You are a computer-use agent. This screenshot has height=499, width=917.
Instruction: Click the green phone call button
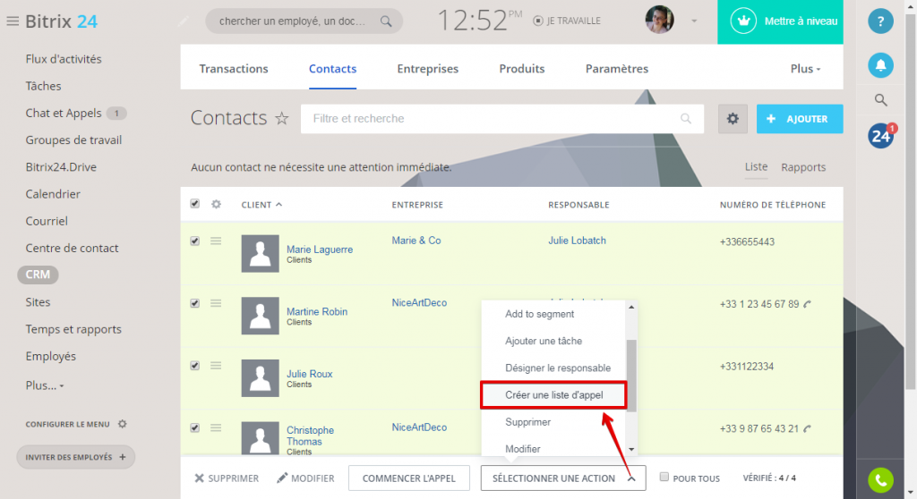pyautogui.click(x=881, y=479)
